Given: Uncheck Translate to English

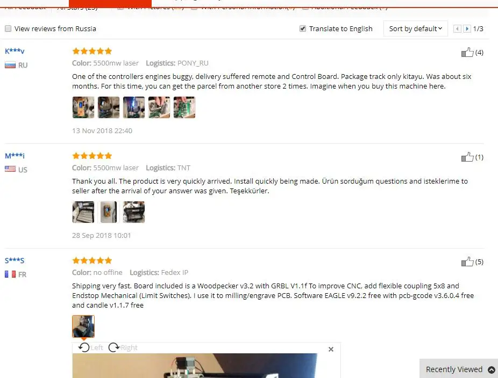Looking at the screenshot, I should point(303,28).
